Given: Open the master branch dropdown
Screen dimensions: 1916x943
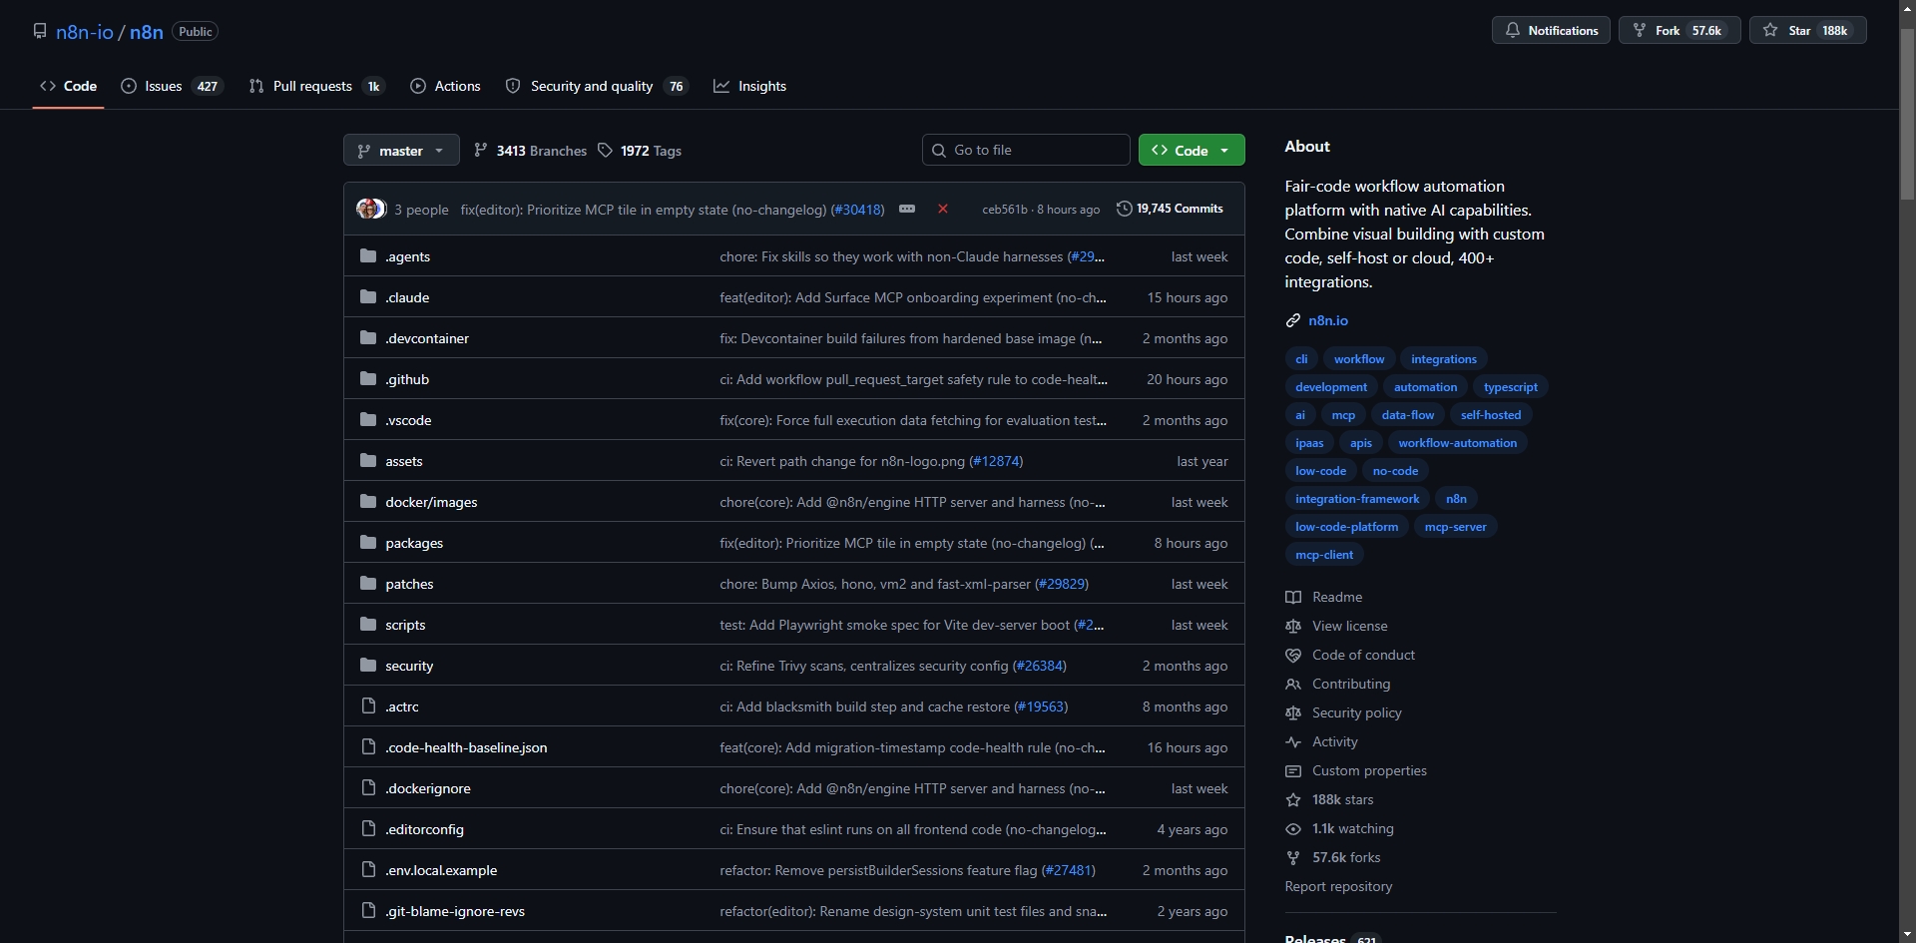Looking at the screenshot, I should pos(401,150).
